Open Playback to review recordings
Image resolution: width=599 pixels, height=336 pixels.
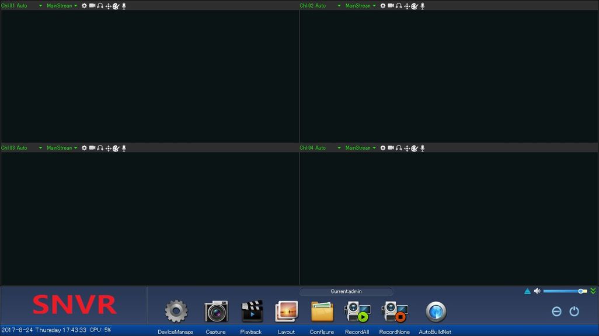coord(251,312)
